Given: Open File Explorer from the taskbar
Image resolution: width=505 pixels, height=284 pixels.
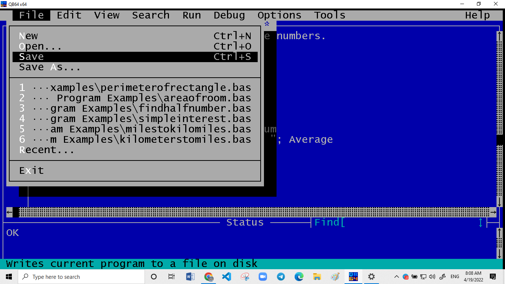Looking at the screenshot, I should pos(317,277).
